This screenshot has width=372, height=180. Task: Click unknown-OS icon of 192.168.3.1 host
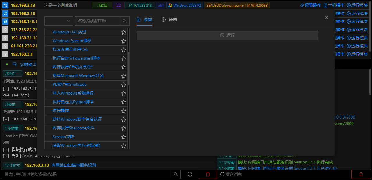tap(5, 54)
